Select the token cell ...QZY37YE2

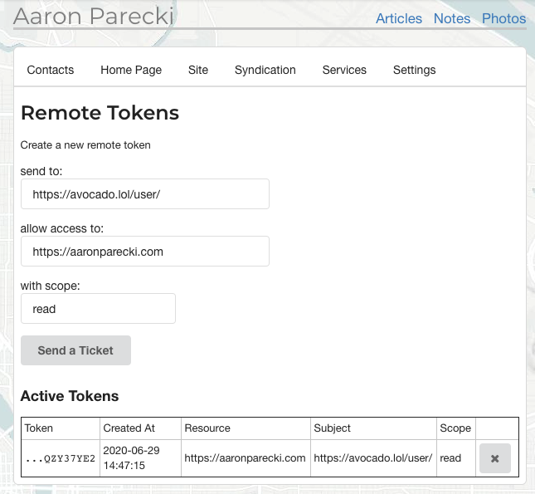61,458
